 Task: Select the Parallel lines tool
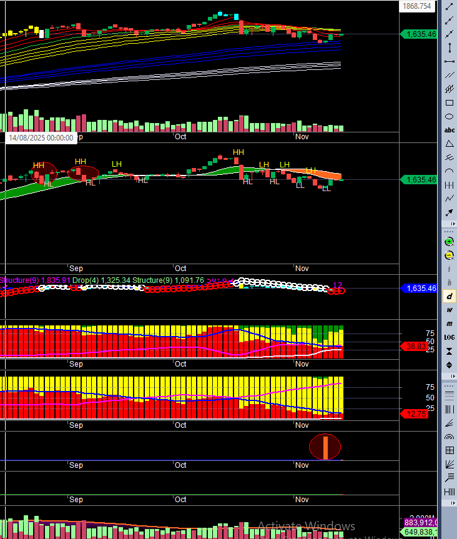pyautogui.click(x=449, y=76)
